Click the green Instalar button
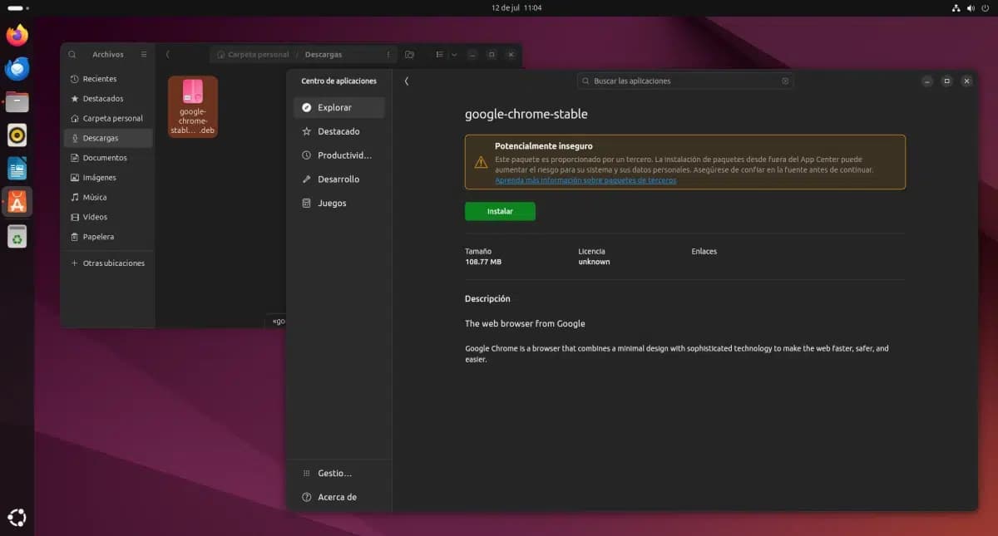Image resolution: width=998 pixels, height=536 pixels. point(500,211)
